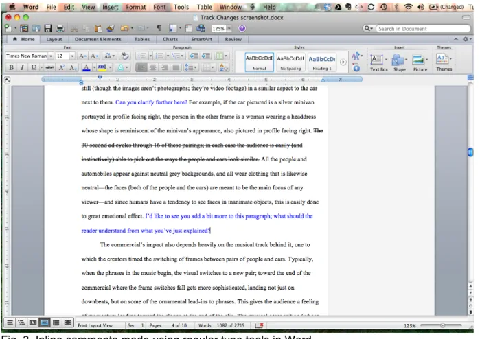Open zoom 125% dropdown in toolbar
The image size is (480, 339).
(x=229, y=28)
